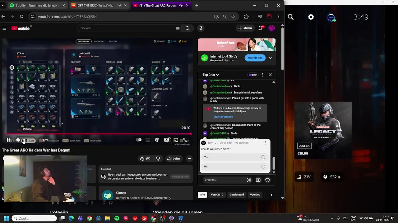Mute video using speaker icon
The width and height of the screenshot is (398, 223).
tap(18, 140)
